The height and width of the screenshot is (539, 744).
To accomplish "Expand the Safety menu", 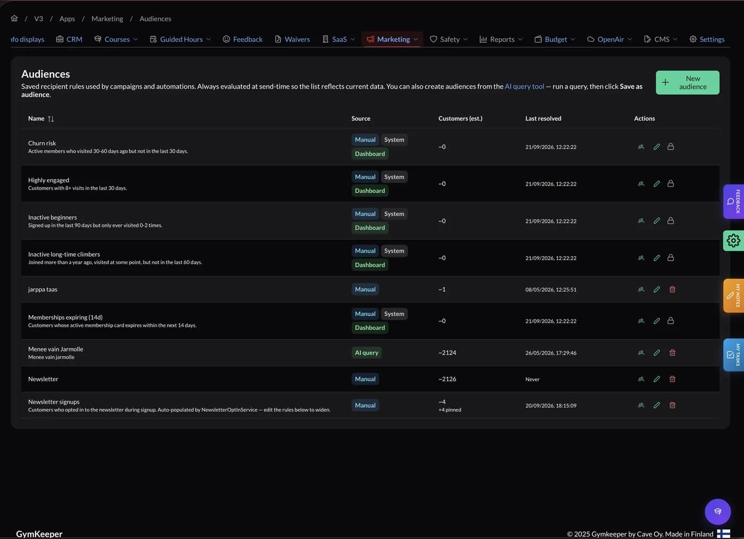I will (449, 39).
